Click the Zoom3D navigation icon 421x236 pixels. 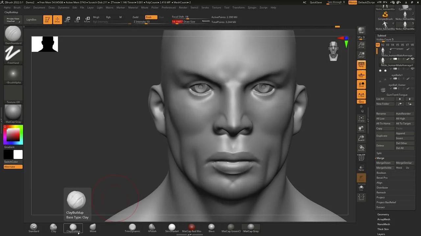pos(361,138)
